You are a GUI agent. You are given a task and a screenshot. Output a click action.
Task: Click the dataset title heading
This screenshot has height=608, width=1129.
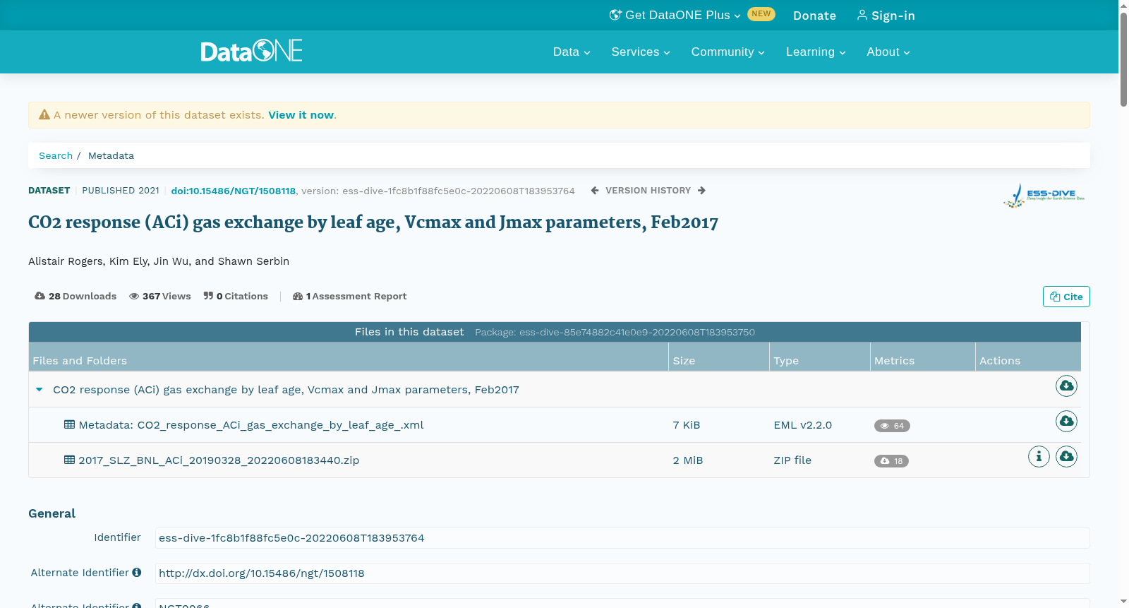tap(373, 222)
